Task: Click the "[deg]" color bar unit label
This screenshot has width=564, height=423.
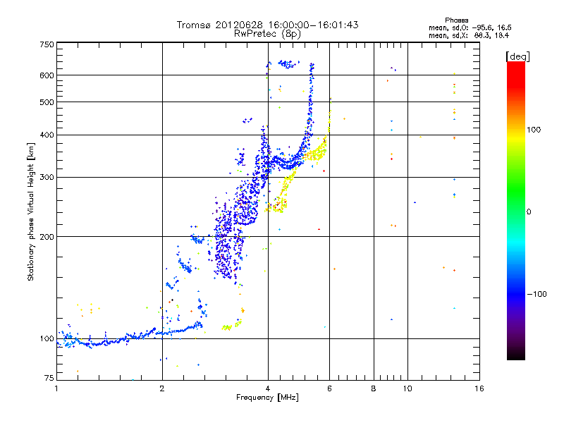Action: (x=517, y=56)
